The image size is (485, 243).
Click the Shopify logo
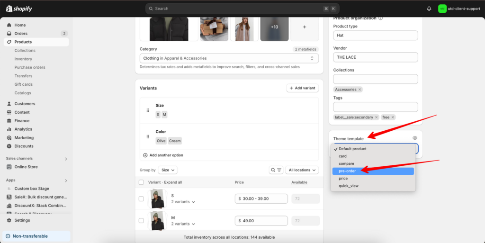pyautogui.click(x=19, y=9)
